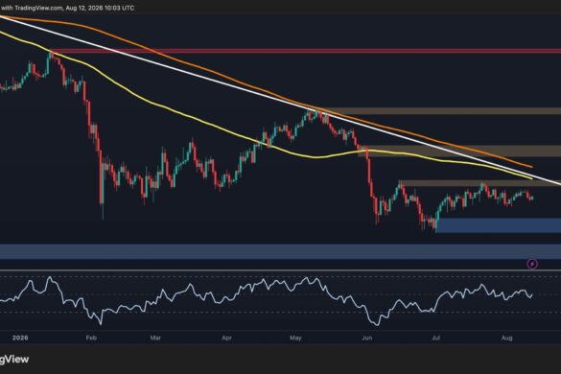This screenshot has height=374, width=561.
Task: Click the purple lightning bolt icon
Action: click(x=532, y=264)
